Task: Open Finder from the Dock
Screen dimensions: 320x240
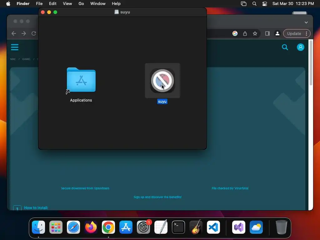Action: 38,227
